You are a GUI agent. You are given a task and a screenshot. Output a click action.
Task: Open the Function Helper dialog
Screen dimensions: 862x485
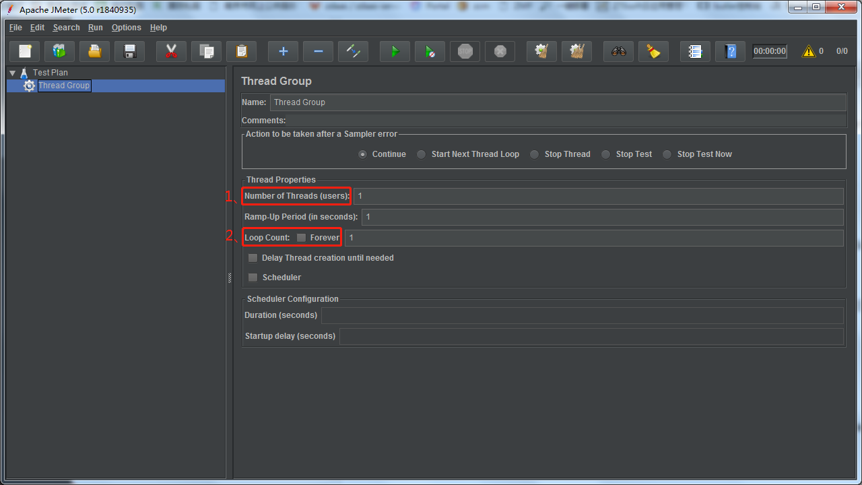(x=695, y=51)
